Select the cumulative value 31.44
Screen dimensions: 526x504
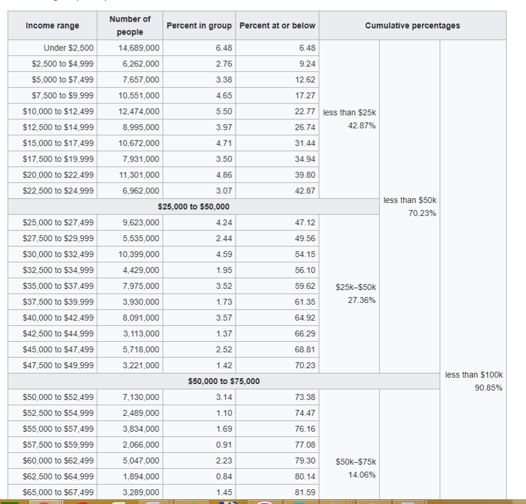[305, 143]
